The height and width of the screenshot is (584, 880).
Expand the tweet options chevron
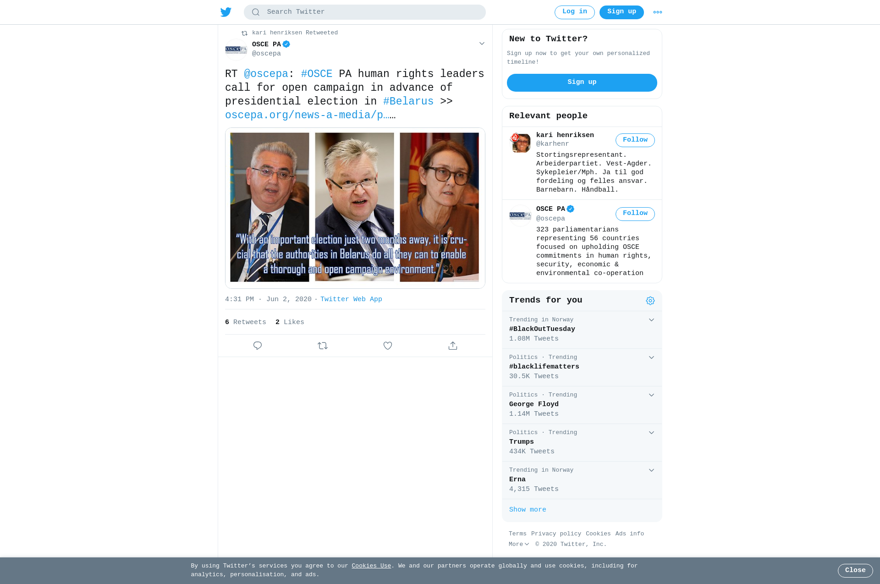click(482, 44)
